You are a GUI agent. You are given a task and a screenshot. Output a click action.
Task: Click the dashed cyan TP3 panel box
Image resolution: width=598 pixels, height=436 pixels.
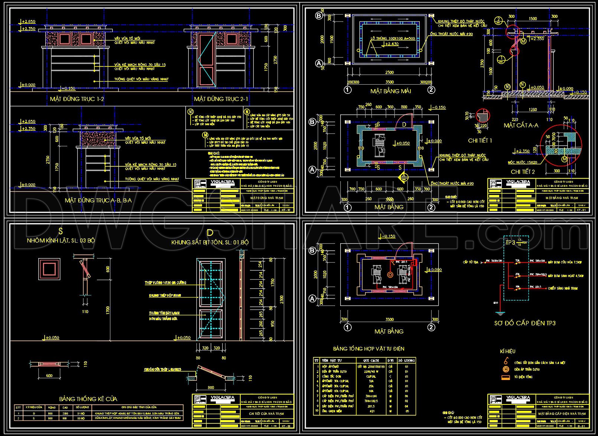point(516,268)
